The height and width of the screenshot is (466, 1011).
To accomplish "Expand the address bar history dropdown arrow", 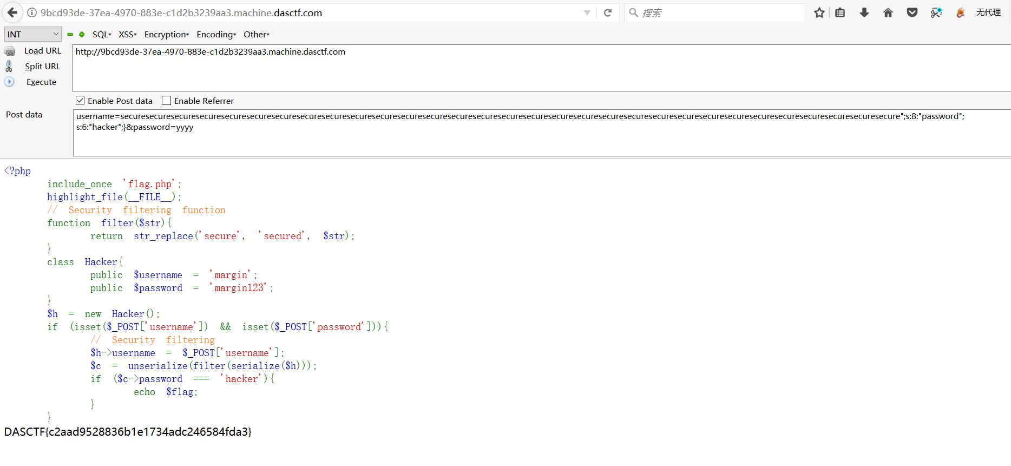I will coord(587,12).
